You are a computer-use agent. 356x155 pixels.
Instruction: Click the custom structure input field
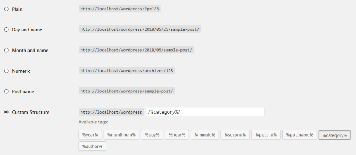click(205, 111)
